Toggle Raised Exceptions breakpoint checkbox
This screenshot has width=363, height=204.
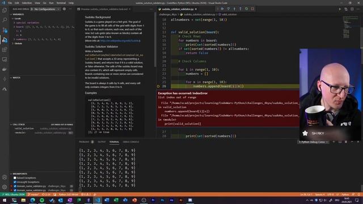coord(15,178)
